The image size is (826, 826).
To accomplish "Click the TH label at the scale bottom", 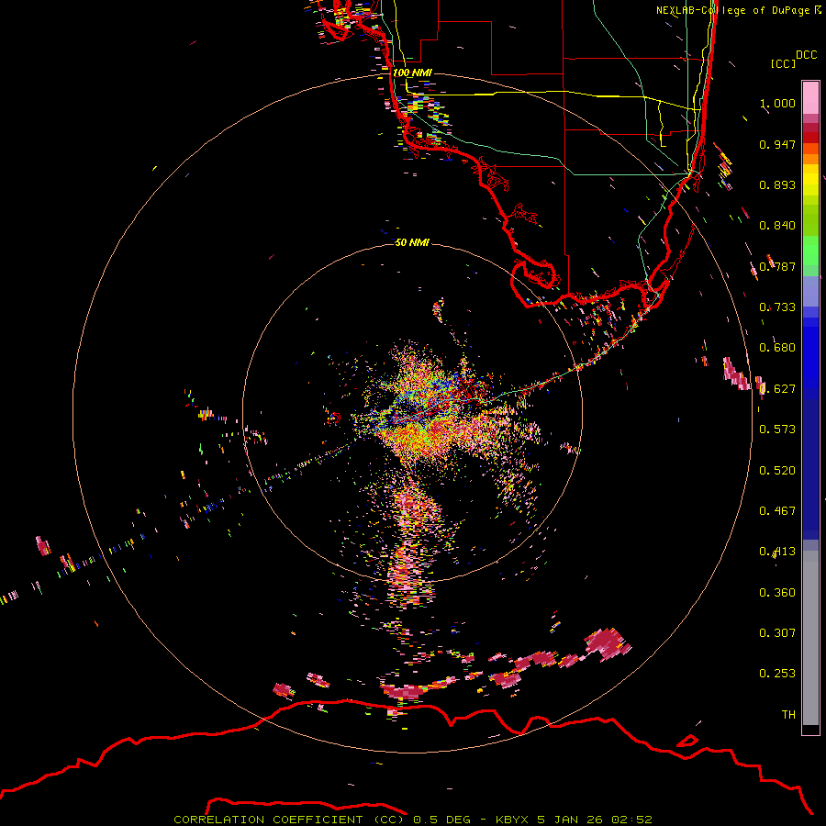I will 788,715.
